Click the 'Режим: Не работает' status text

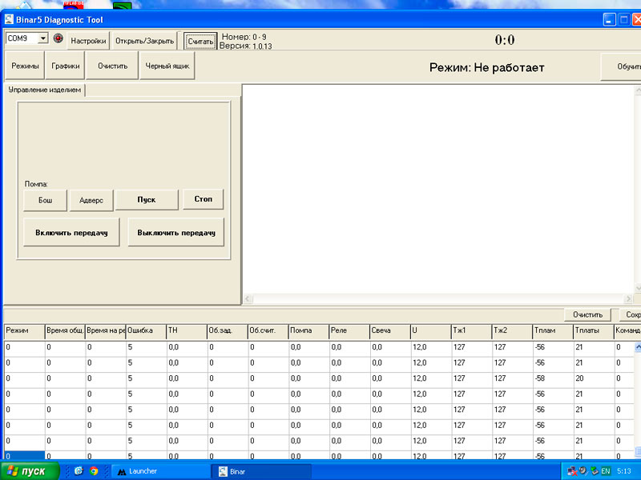487,68
